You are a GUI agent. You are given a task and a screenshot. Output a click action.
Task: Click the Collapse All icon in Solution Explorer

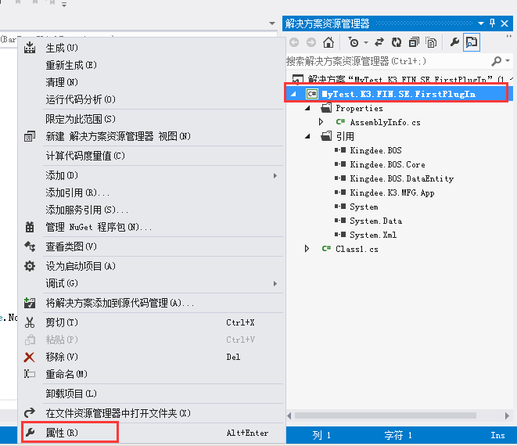pyautogui.click(x=414, y=42)
